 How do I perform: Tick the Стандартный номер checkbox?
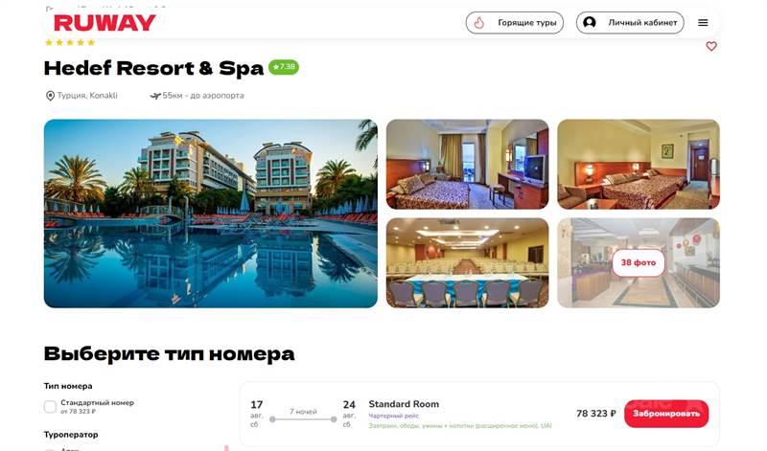50,407
